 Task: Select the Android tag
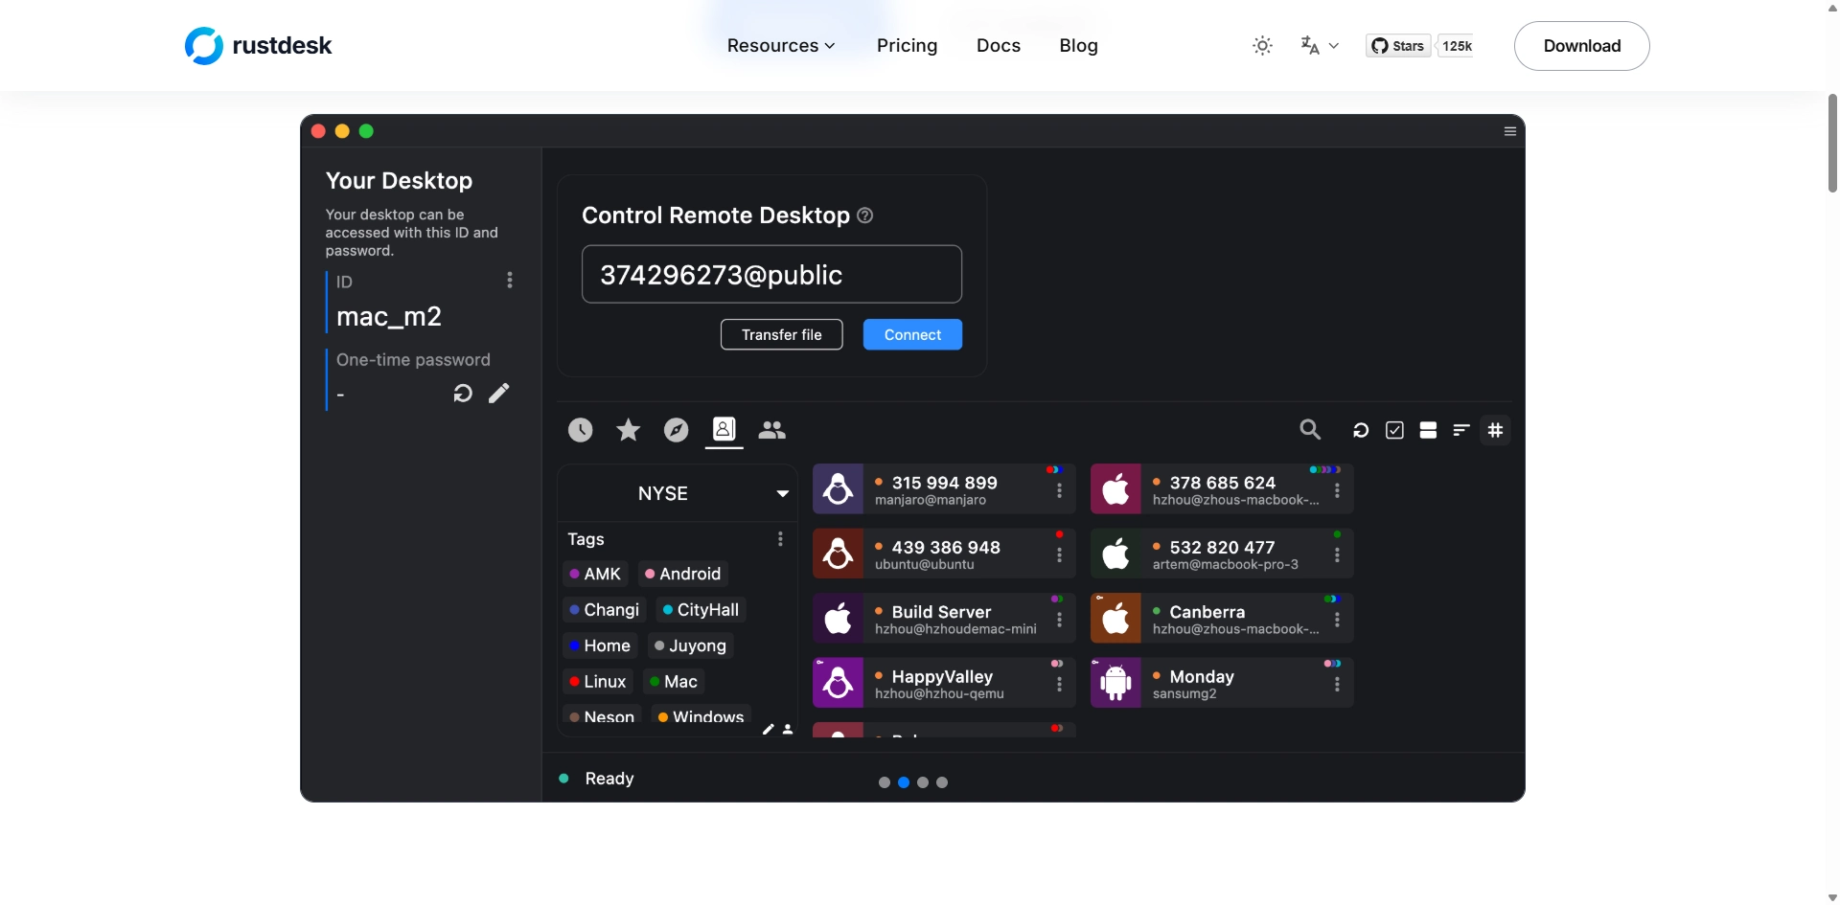click(682, 574)
